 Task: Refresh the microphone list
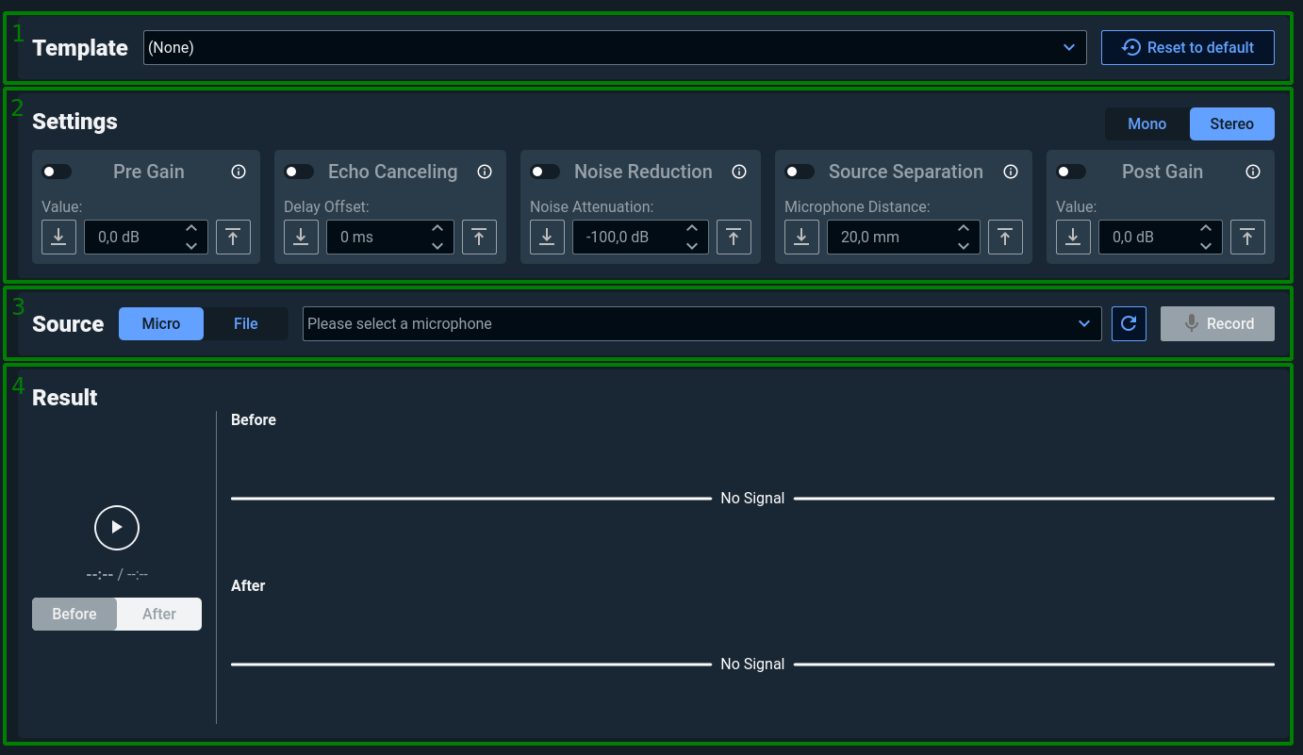click(x=1129, y=323)
